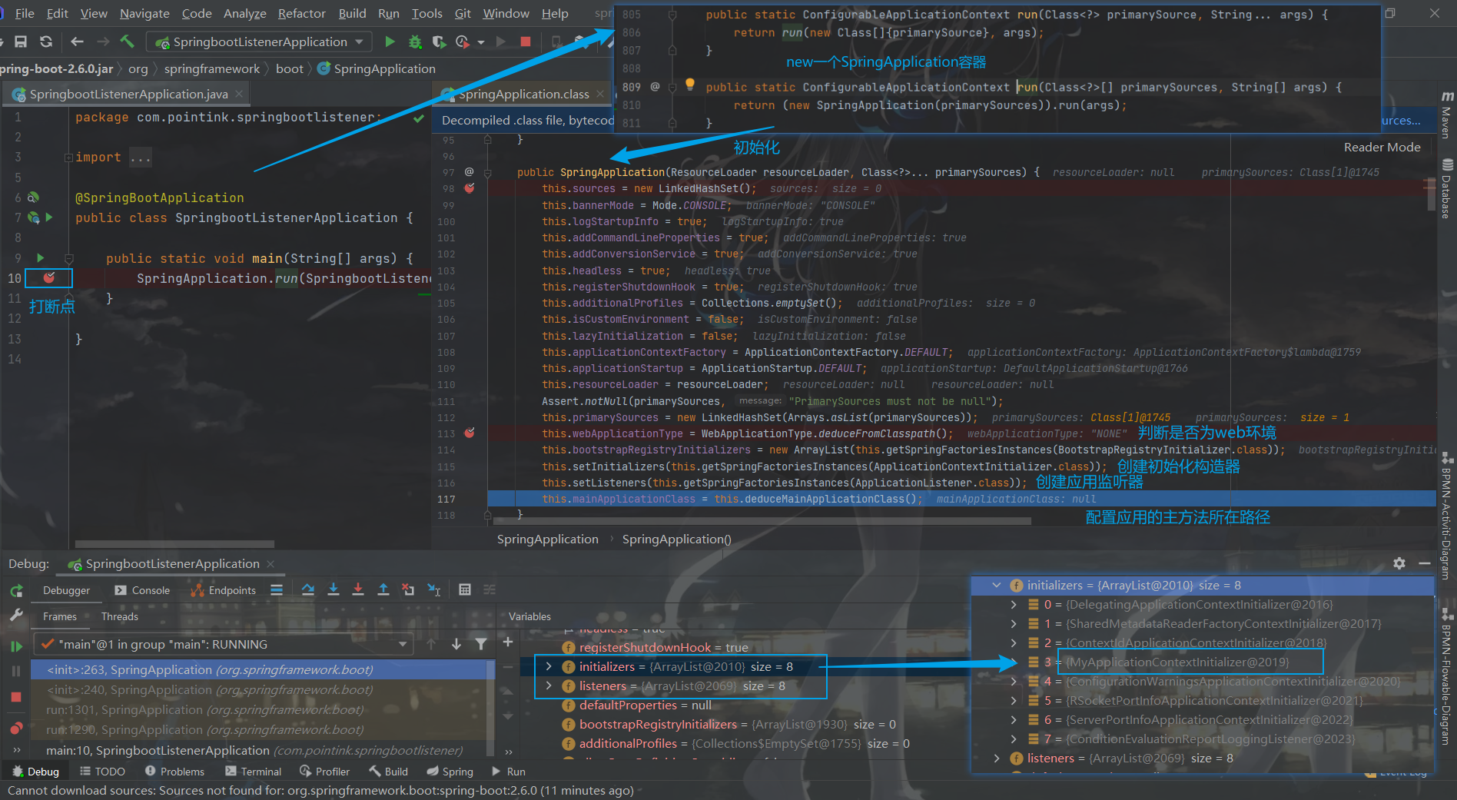
Task: Open the Refactor menu
Action: (x=301, y=14)
